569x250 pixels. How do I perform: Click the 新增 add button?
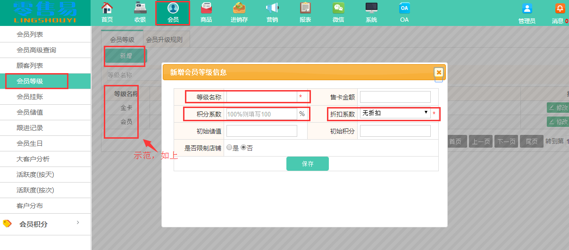pos(126,56)
